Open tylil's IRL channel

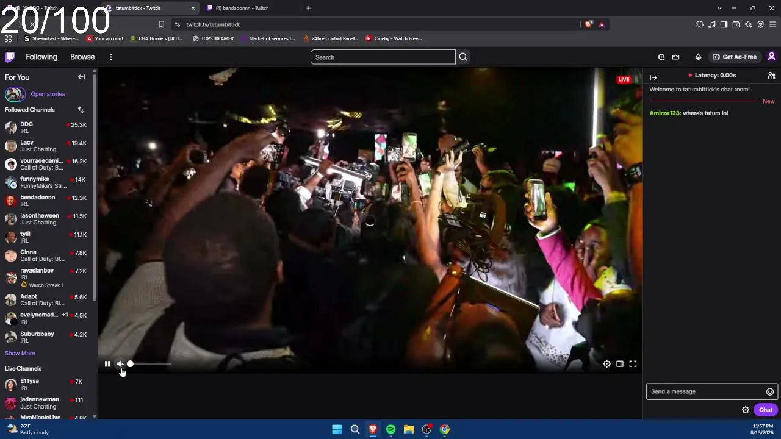coord(46,237)
